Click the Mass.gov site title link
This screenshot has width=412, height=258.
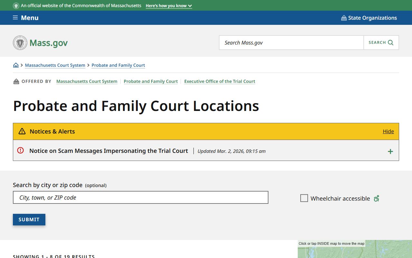(x=49, y=43)
